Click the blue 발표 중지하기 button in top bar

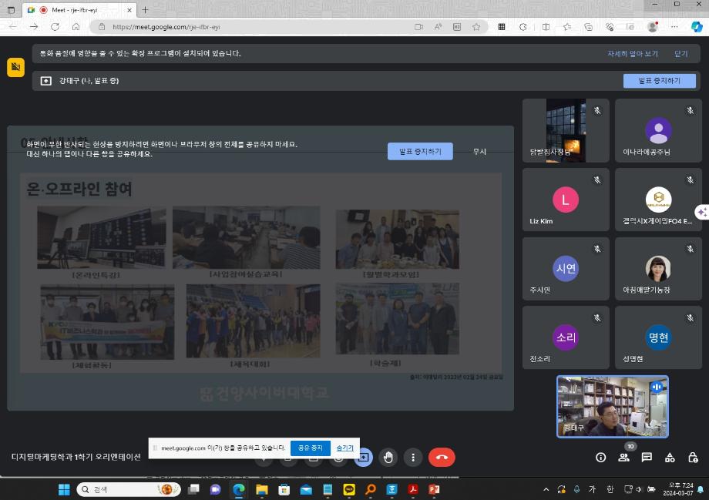[x=659, y=81]
